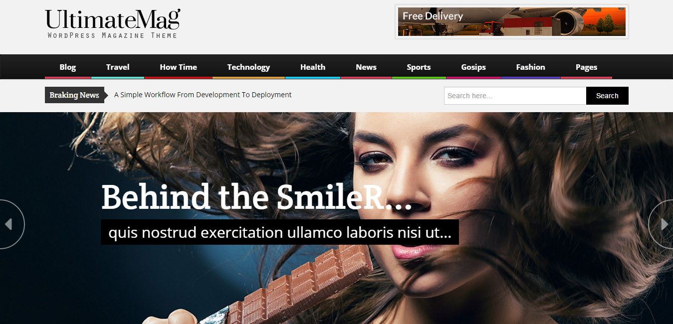Open the Sports category
Image resolution: width=673 pixels, height=324 pixels.
point(419,67)
